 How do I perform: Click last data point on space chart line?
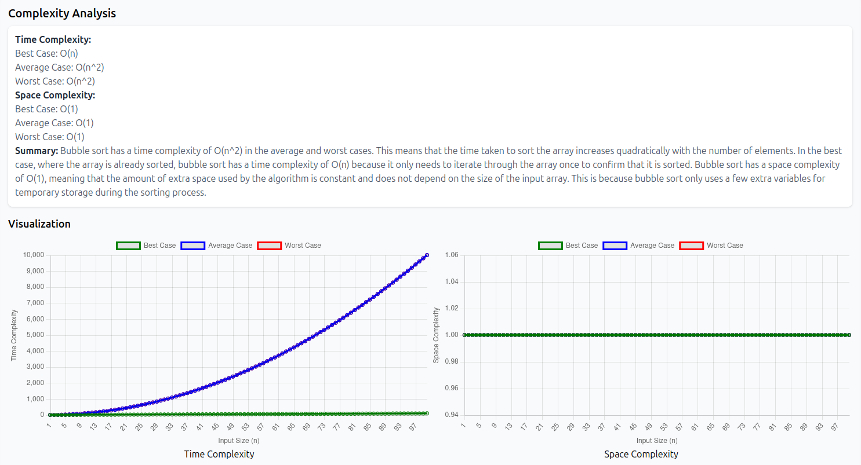tap(849, 335)
